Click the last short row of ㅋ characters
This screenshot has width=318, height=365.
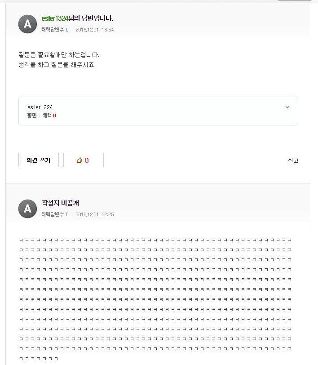point(39,359)
